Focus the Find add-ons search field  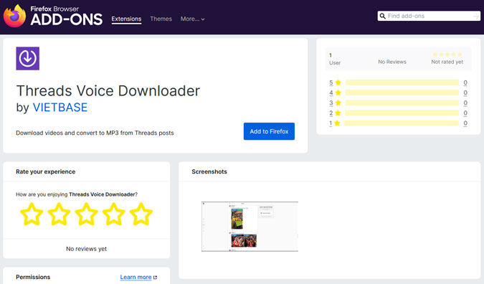429,16
